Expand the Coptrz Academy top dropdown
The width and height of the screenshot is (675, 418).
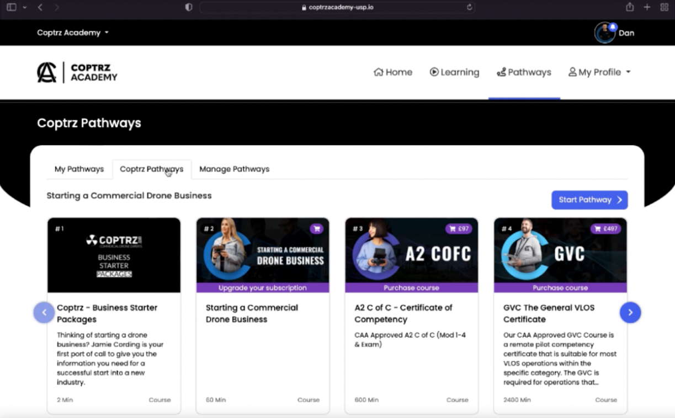pyautogui.click(x=73, y=33)
